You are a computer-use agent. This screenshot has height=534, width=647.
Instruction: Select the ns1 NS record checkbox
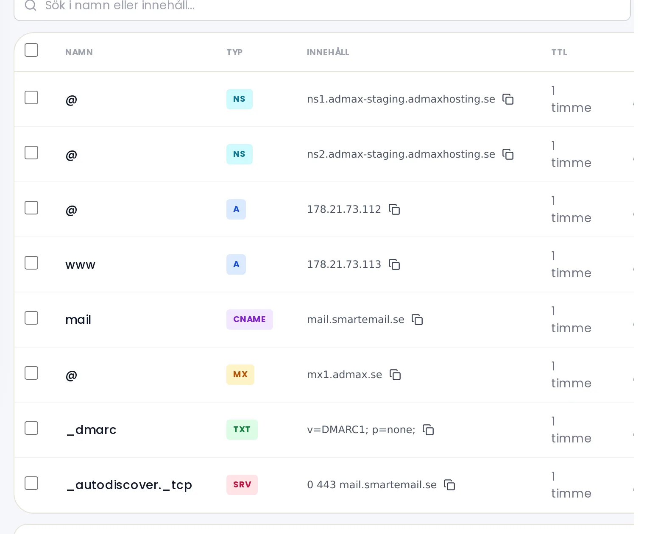click(x=31, y=97)
